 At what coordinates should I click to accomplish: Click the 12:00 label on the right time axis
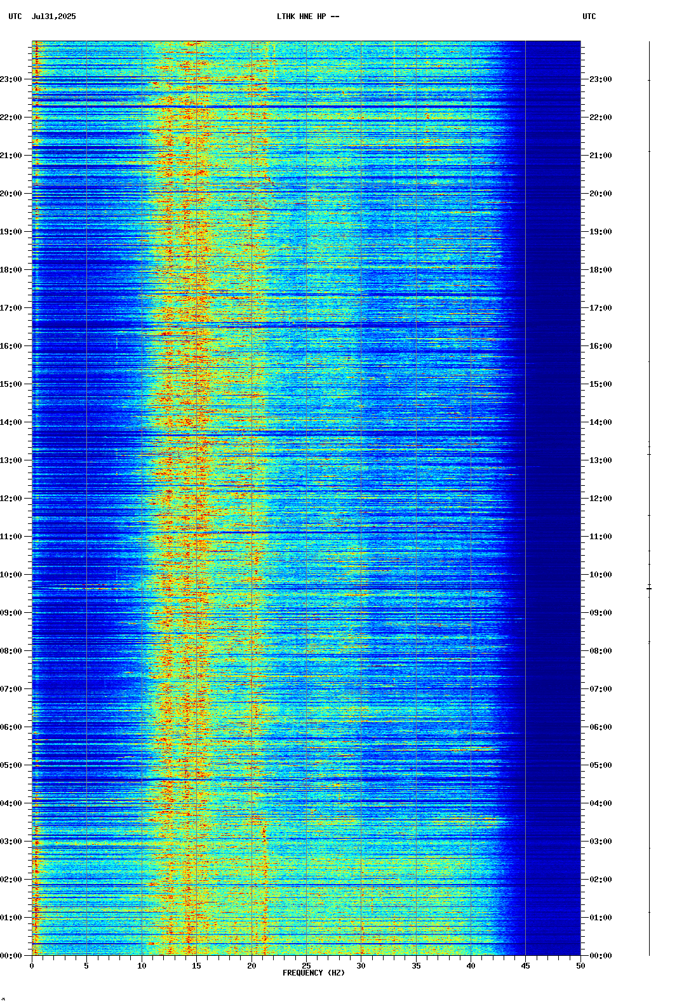601,499
